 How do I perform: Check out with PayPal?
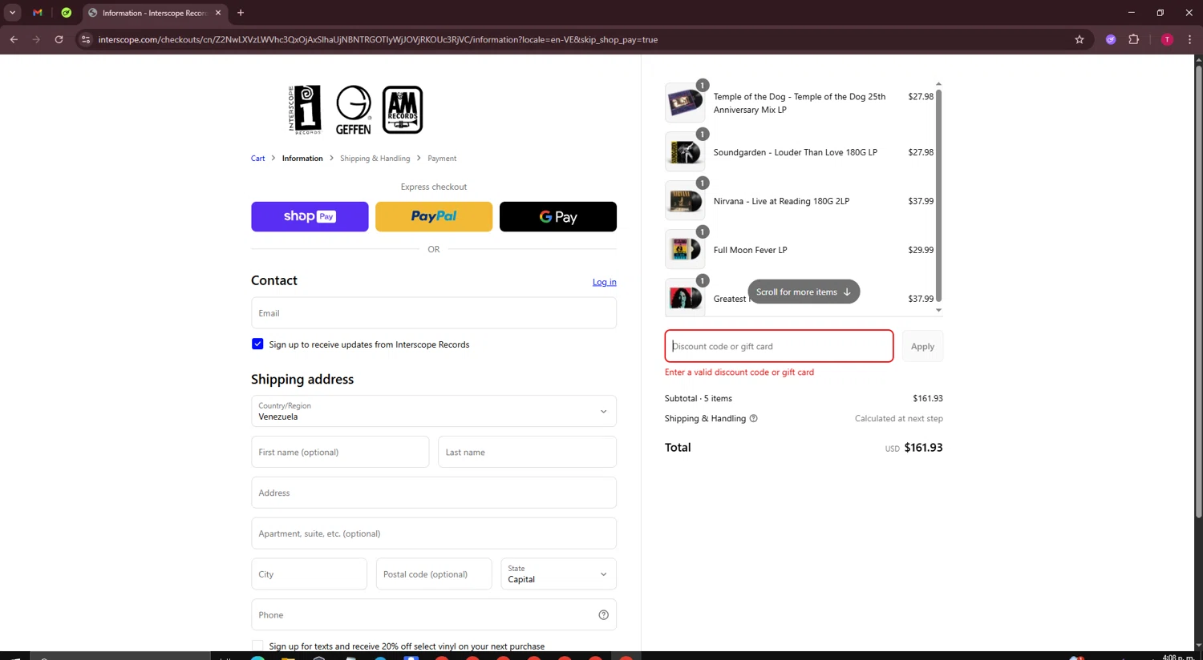(x=434, y=216)
